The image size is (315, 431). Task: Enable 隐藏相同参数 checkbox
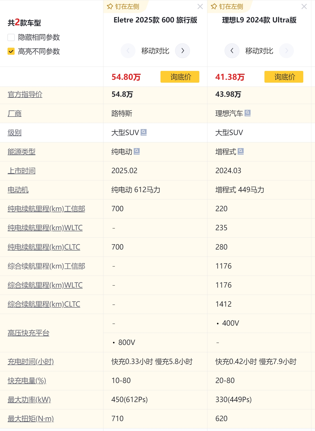11,37
